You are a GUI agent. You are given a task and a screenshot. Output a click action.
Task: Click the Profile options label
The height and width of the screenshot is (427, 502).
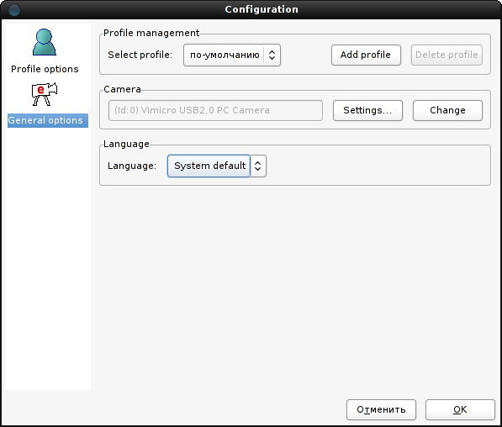[45, 69]
